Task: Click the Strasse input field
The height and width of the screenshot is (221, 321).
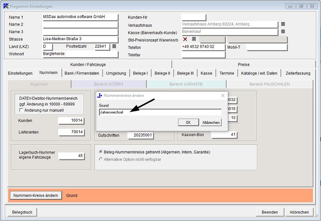Action: (x=80, y=39)
